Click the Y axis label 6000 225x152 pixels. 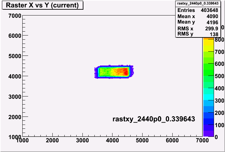[15, 36]
